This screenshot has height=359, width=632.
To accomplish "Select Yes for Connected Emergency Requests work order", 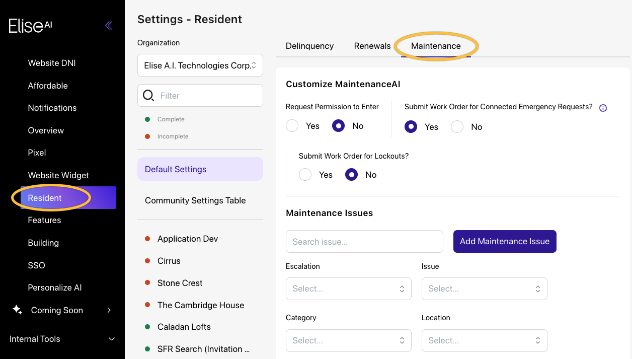I will (411, 127).
